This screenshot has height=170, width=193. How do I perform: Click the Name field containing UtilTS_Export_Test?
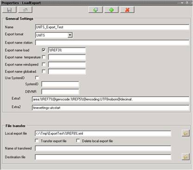tap(112, 27)
